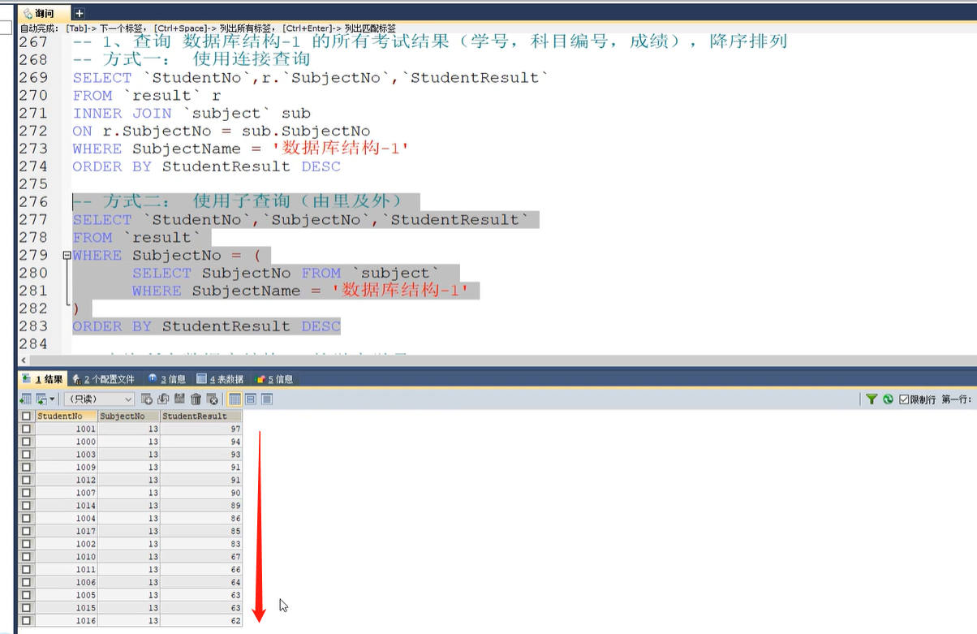This screenshot has height=634, width=977.
Task: Click line number 269 in the gutter
Action: [32, 77]
